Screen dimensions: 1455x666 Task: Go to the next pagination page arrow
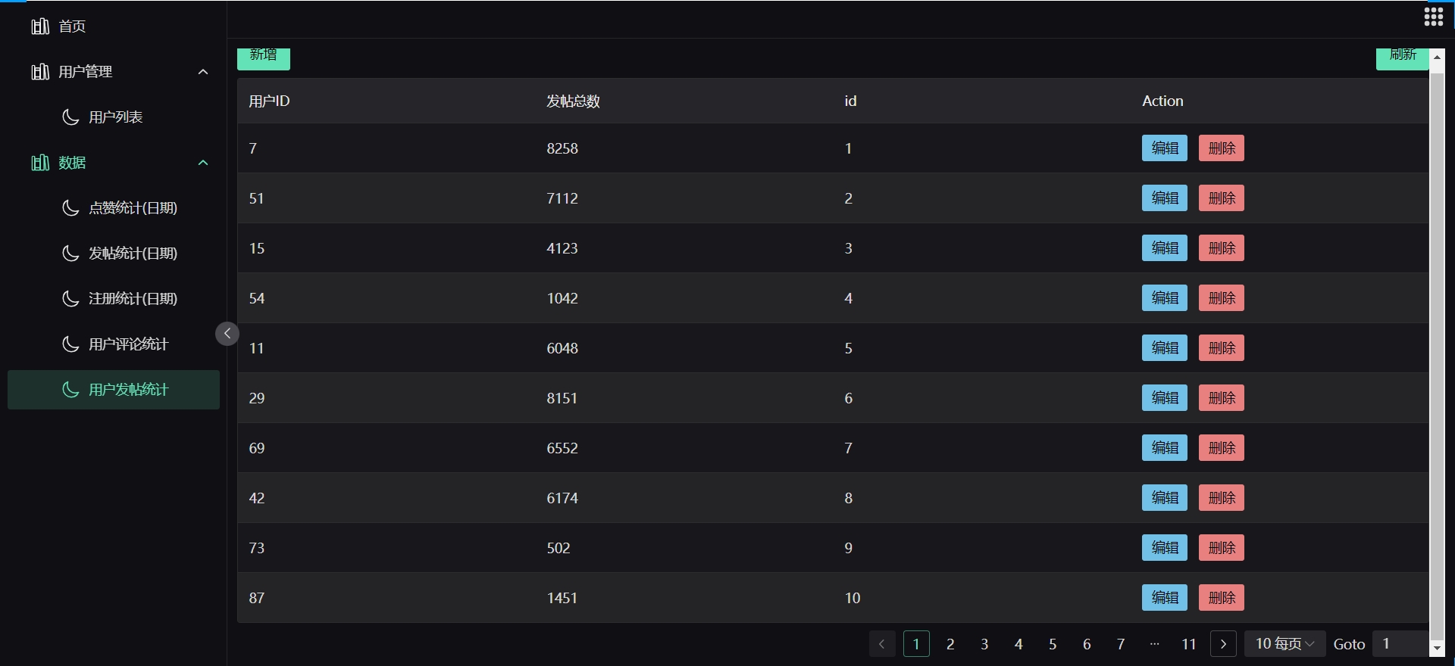pyautogui.click(x=1223, y=644)
